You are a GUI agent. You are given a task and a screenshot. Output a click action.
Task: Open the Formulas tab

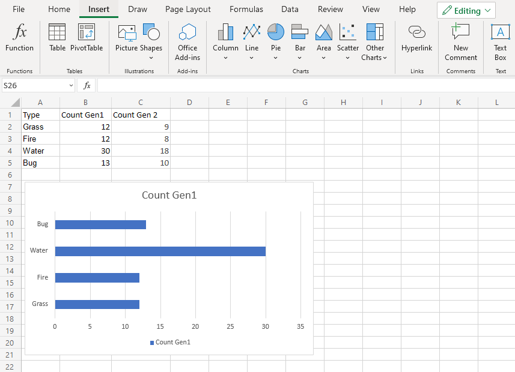tap(246, 9)
